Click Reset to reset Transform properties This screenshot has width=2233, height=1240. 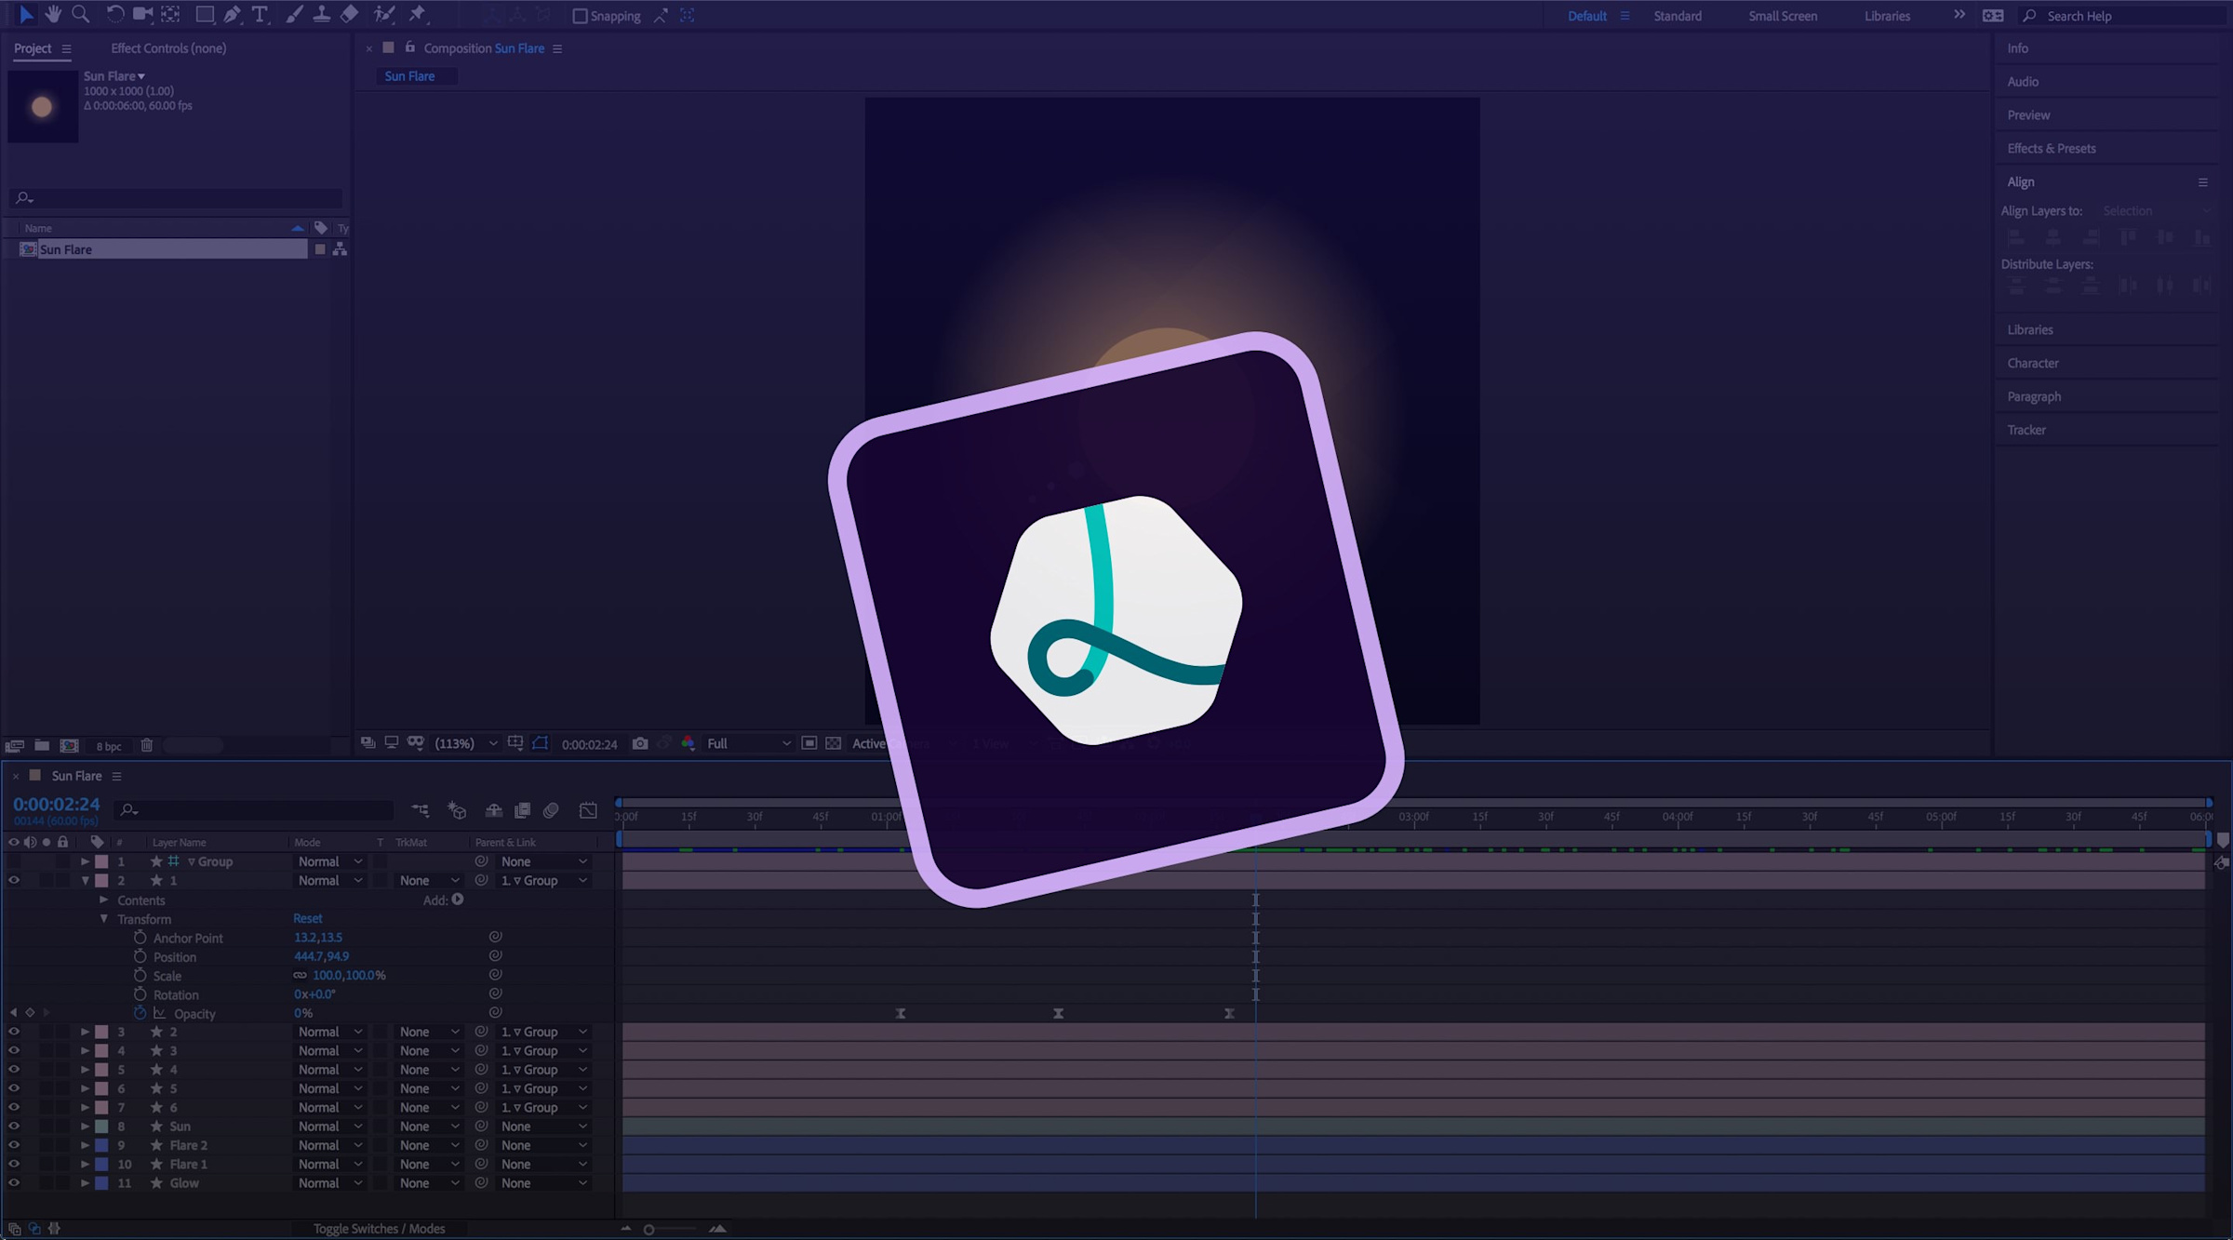tap(307, 918)
